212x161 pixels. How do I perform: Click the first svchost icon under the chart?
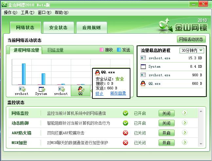coord(22,89)
